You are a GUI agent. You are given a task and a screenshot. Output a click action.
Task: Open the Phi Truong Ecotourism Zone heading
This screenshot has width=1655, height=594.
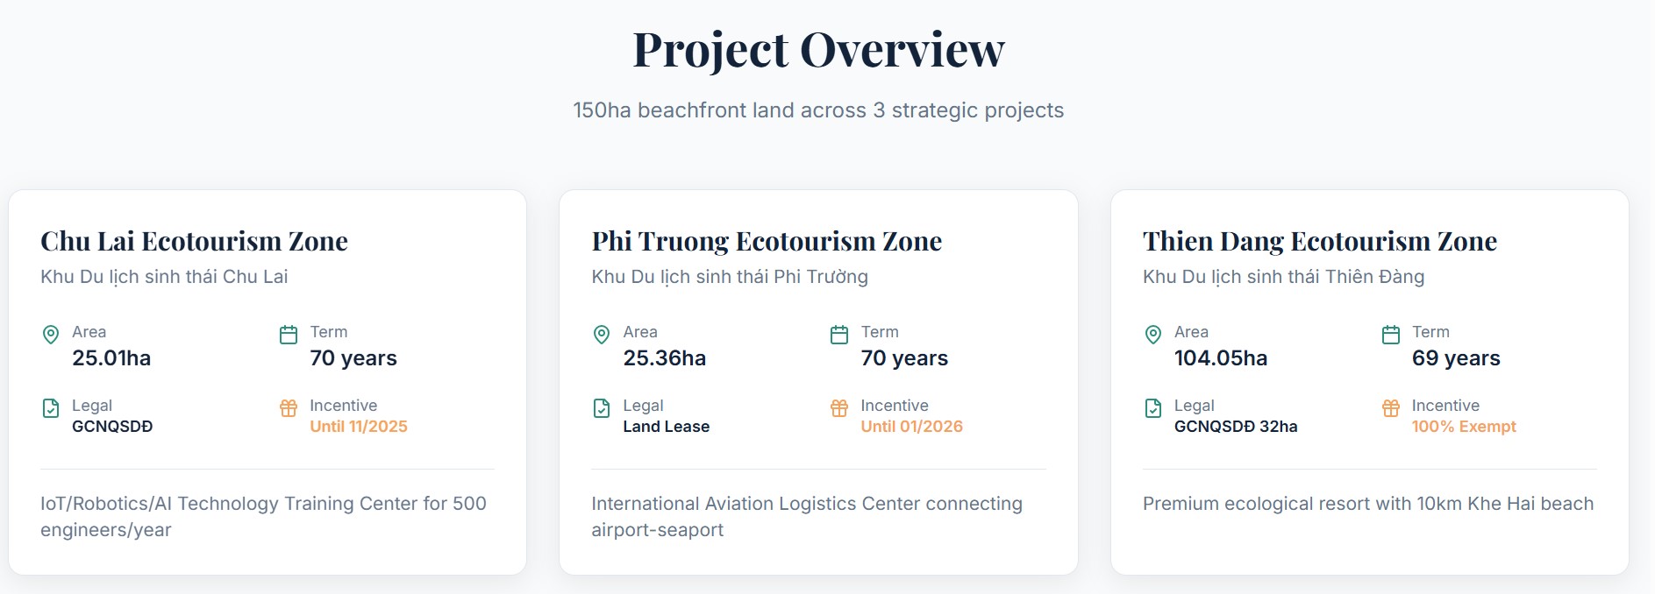tap(767, 241)
